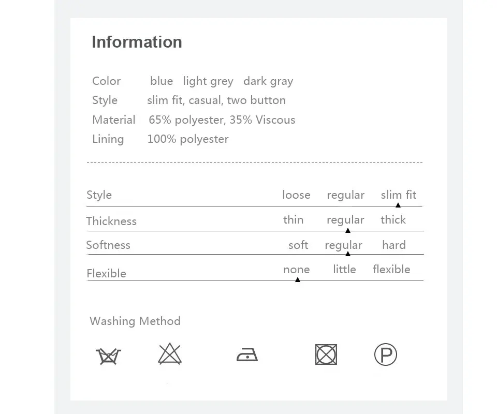
Task: Select the little option in Flexible row
Action: click(345, 269)
